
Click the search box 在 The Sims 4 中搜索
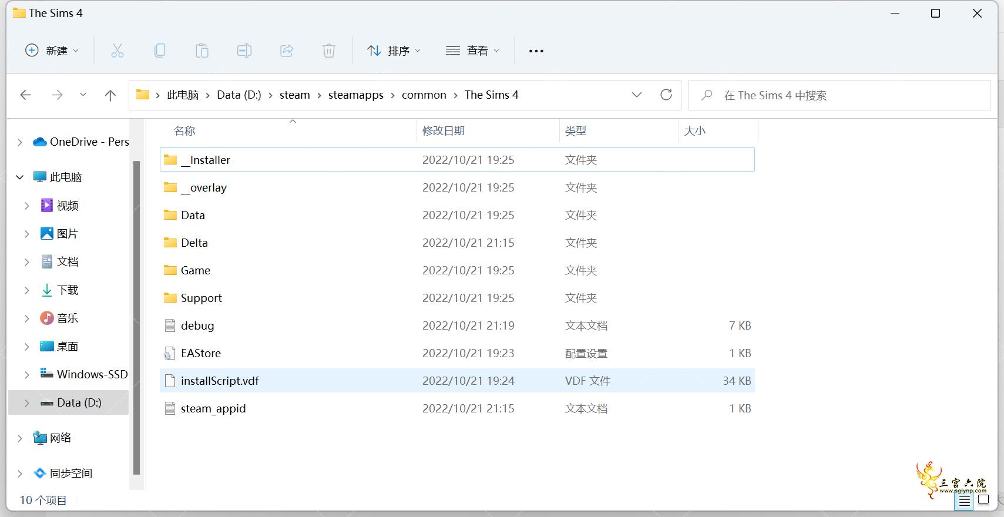tap(840, 95)
